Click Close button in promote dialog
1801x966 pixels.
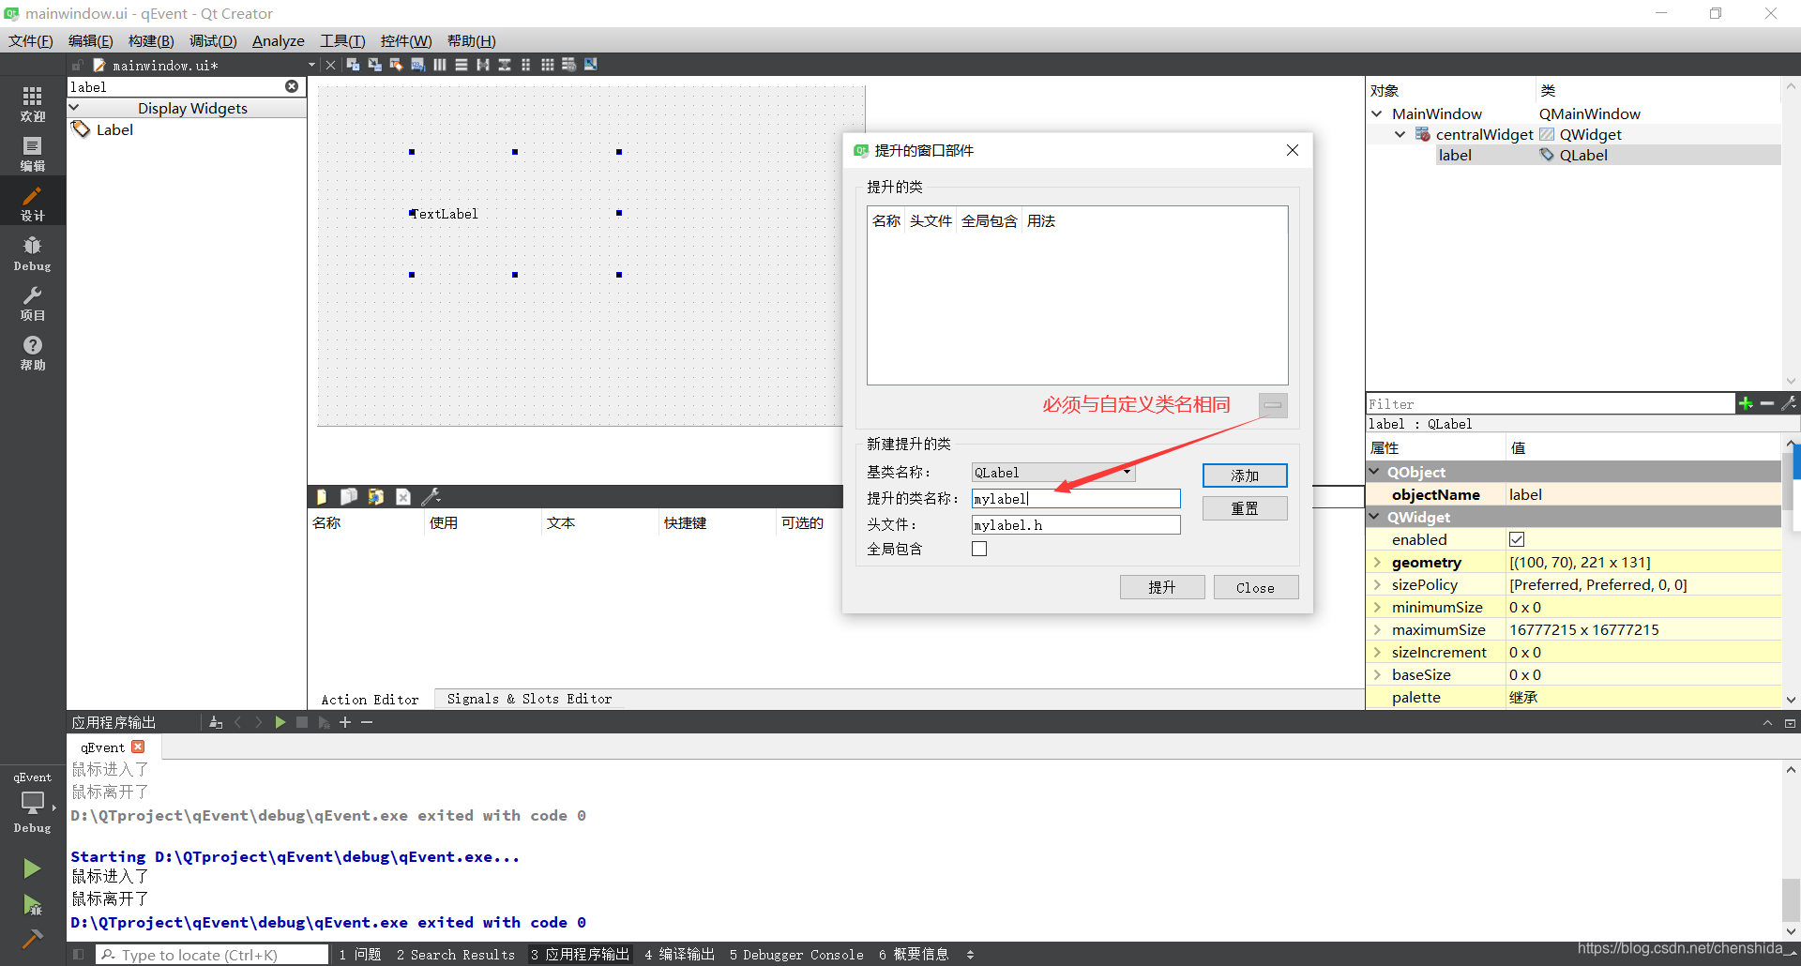pos(1255,587)
